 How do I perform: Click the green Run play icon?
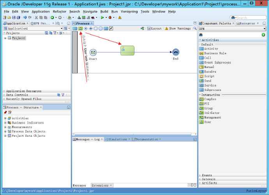coord(103,17)
